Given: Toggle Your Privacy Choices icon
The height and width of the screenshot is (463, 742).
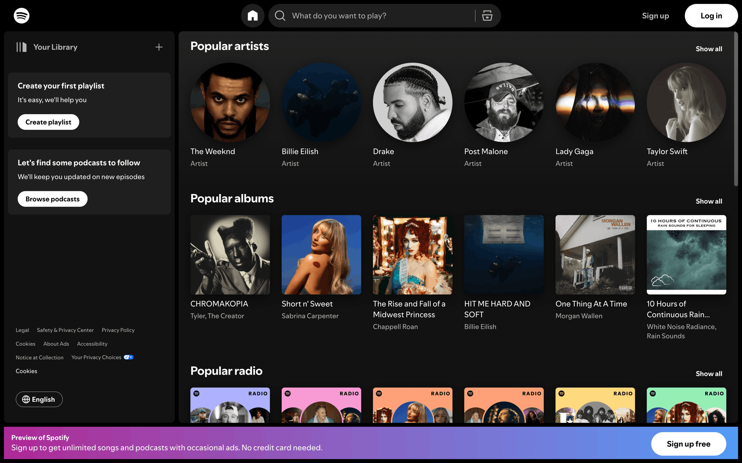Looking at the screenshot, I should pos(129,357).
